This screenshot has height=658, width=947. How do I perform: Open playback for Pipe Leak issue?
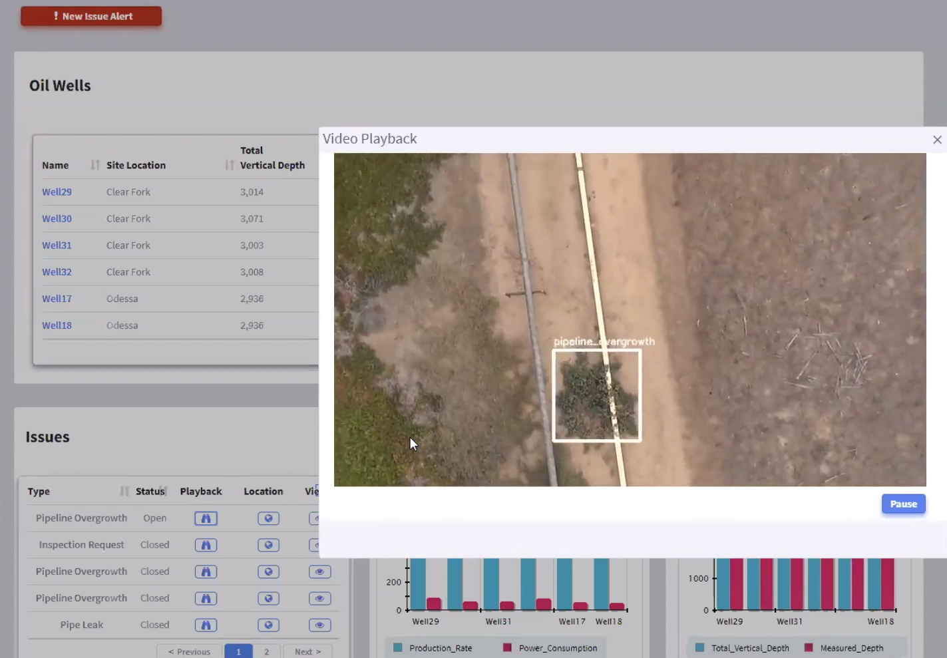tap(206, 625)
